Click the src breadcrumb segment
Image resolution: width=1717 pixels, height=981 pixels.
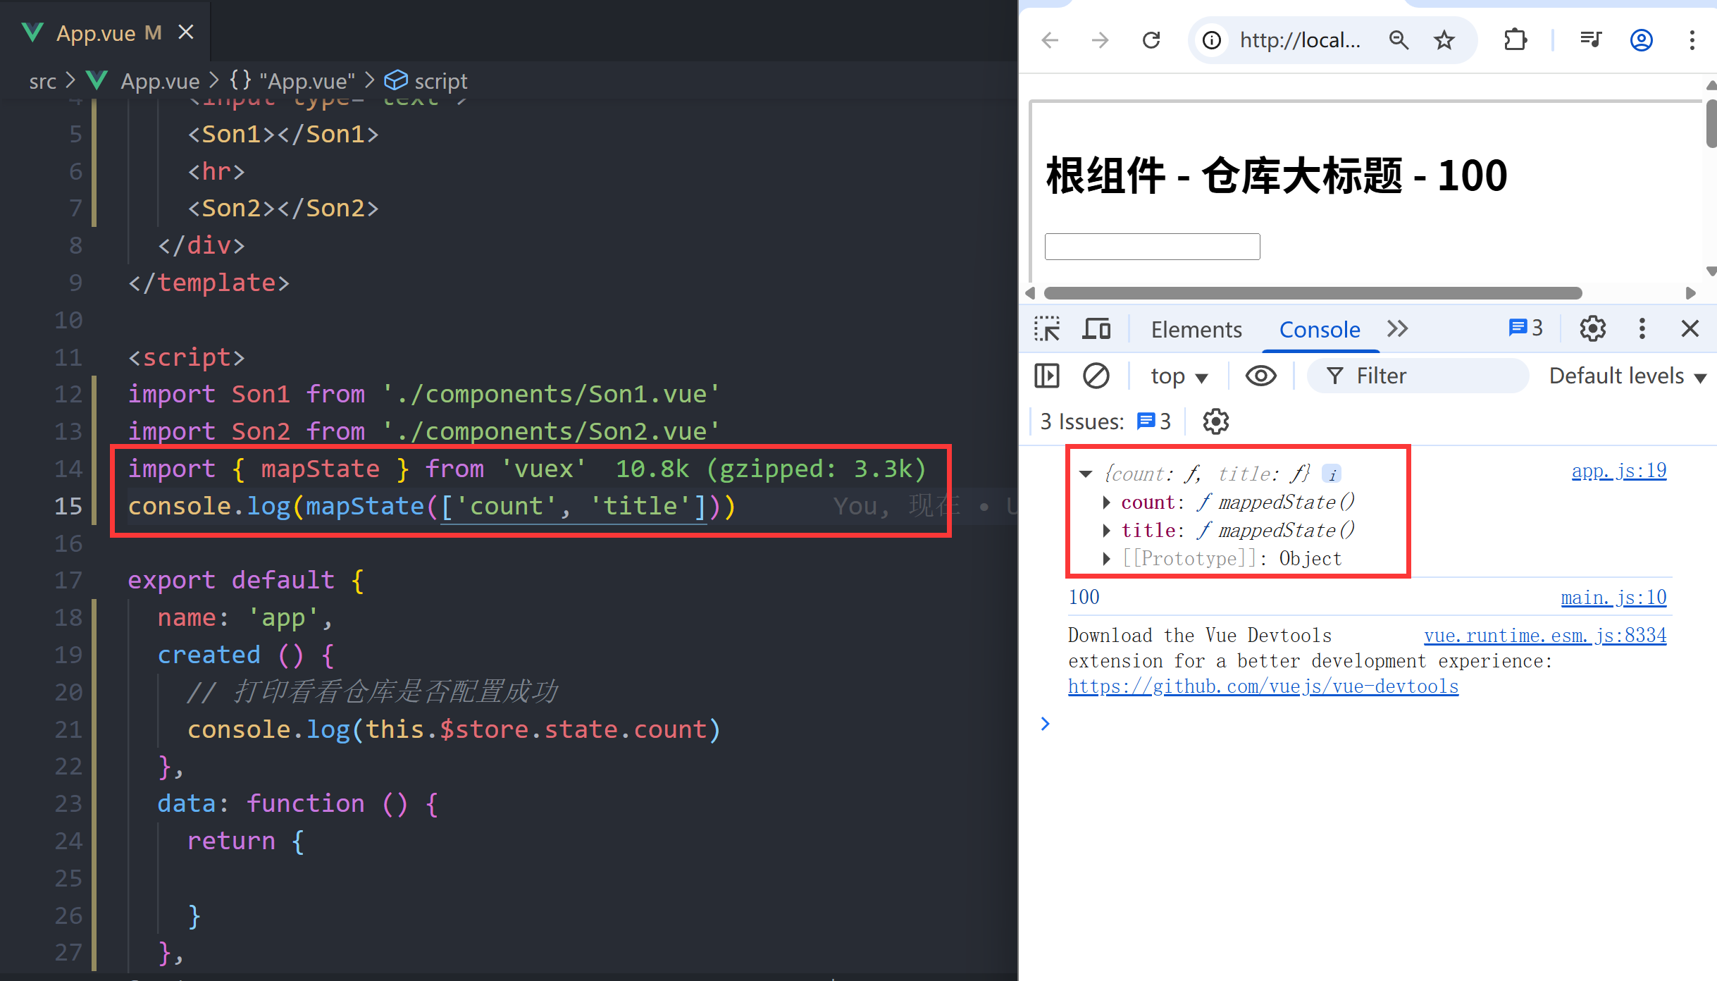[x=42, y=81]
